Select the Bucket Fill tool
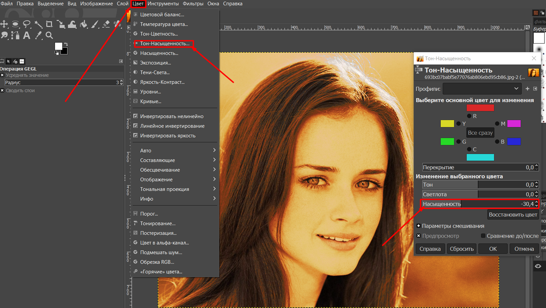Viewport: 546px width, 308px height. coord(84,24)
